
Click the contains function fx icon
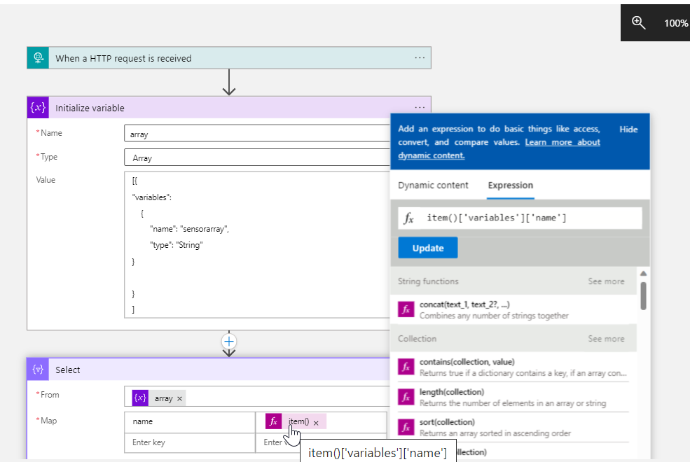pyautogui.click(x=406, y=367)
